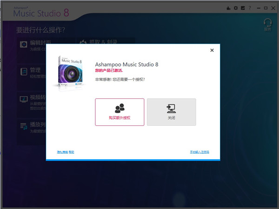279x209 pixels.
Task: Select the 抓取 & 刻录 rip and burn tile
Action: pyautogui.click(x=106, y=41)
